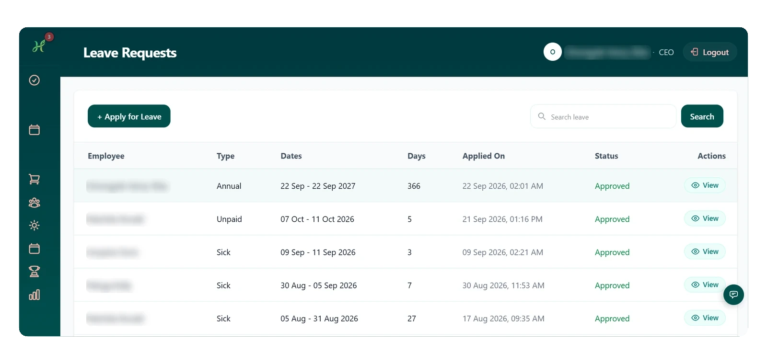The width and height of the screenshot is (767, 364).
Task: View the 27-day Sick leave request
Action: [x=705, y=318]
